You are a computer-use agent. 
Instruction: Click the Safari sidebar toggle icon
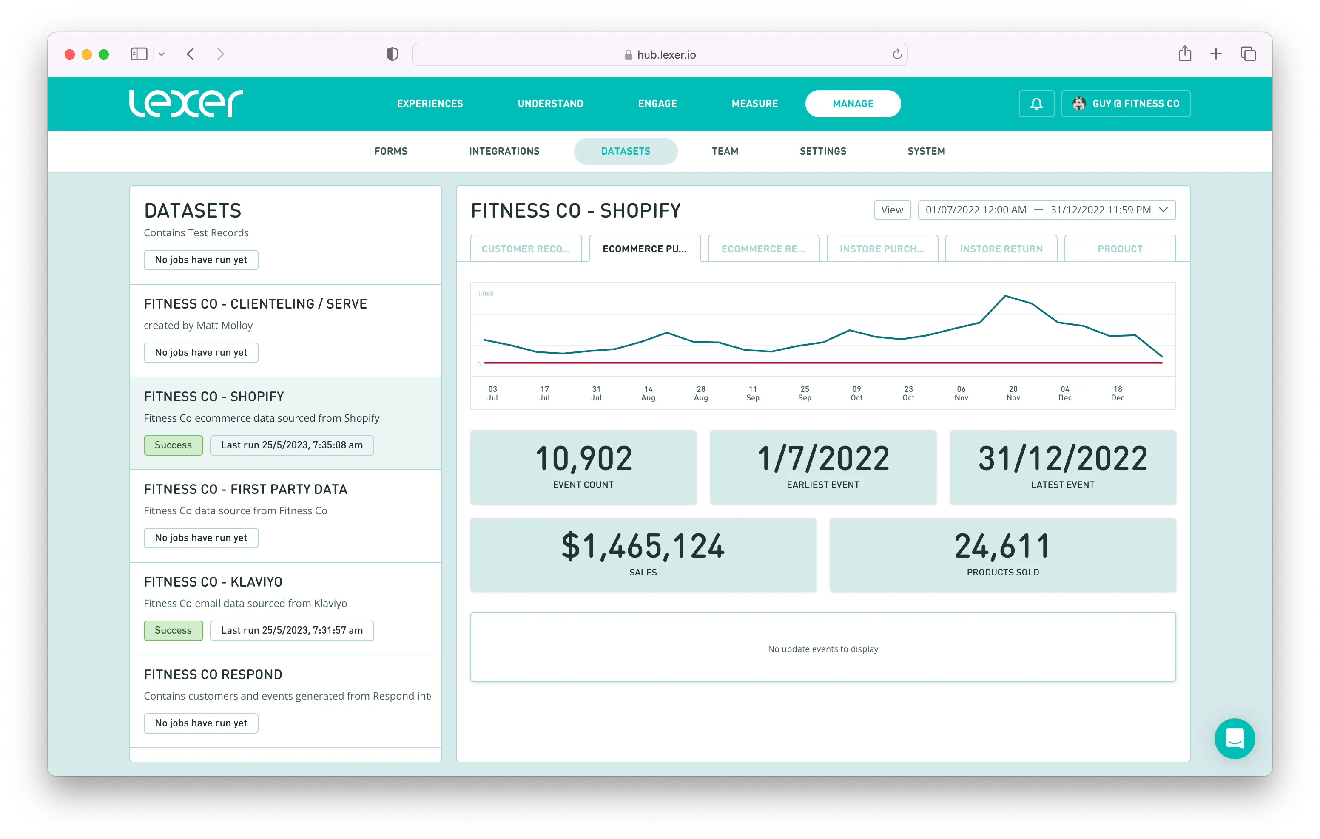coord(139,54)
